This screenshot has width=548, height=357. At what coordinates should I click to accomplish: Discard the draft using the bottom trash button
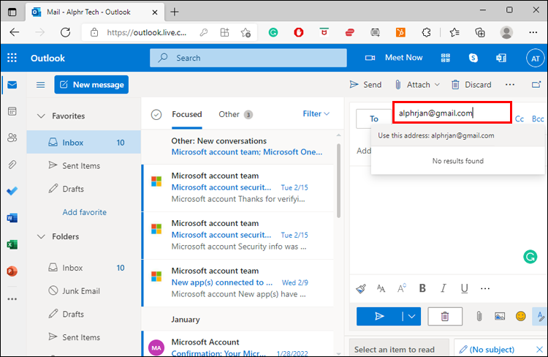click(x=445, y=317)
